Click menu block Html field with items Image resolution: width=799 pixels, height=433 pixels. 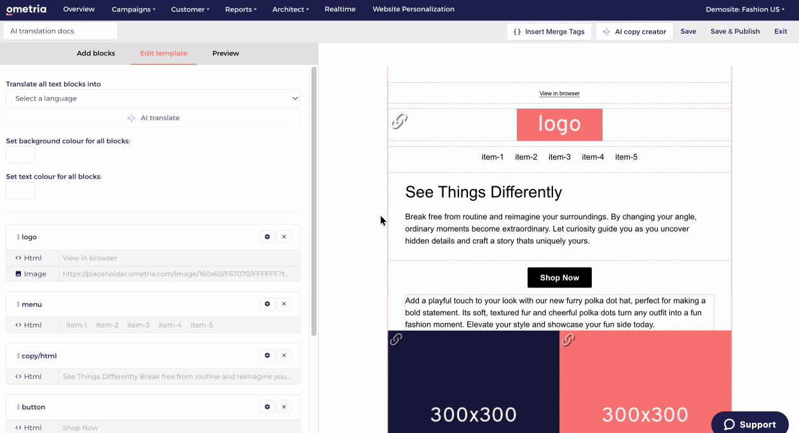[179, 325]
